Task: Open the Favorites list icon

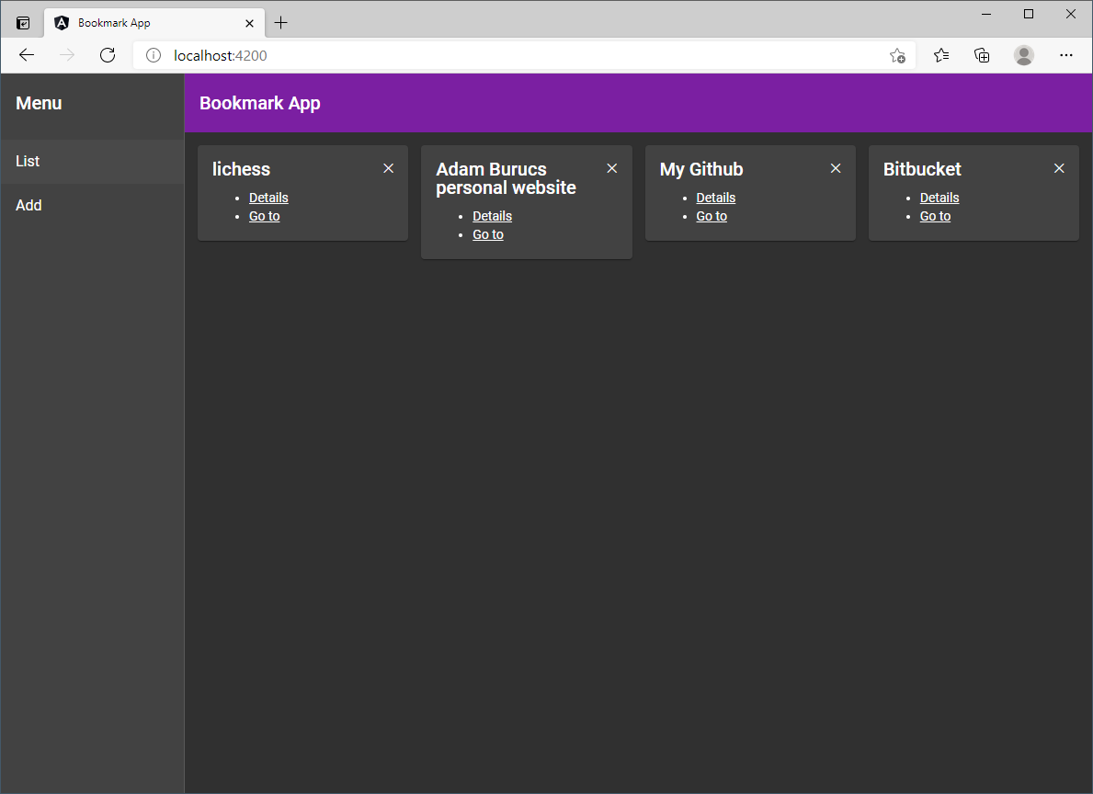Action: tap(941, 55)
